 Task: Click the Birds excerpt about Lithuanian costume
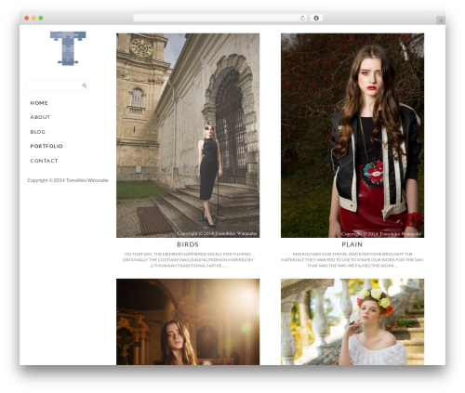coord(188,259)
